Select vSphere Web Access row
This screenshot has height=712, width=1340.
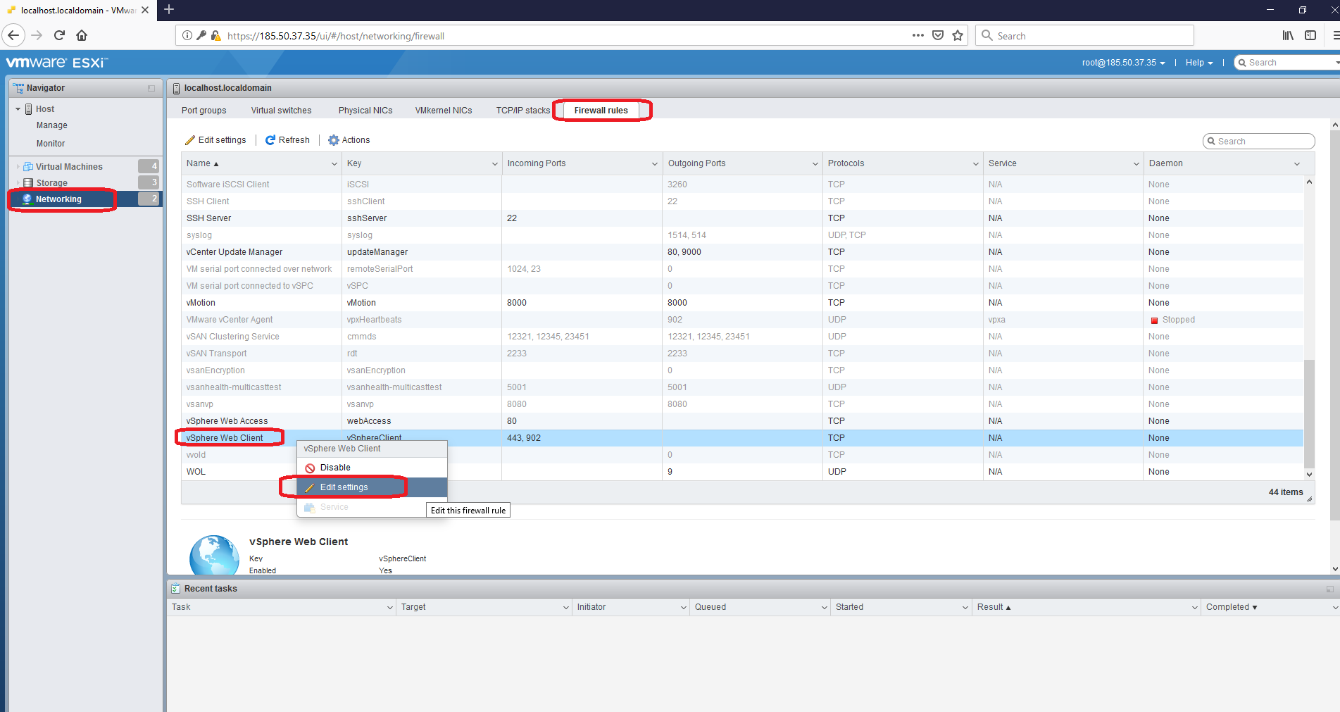click(x=742, y=421)
